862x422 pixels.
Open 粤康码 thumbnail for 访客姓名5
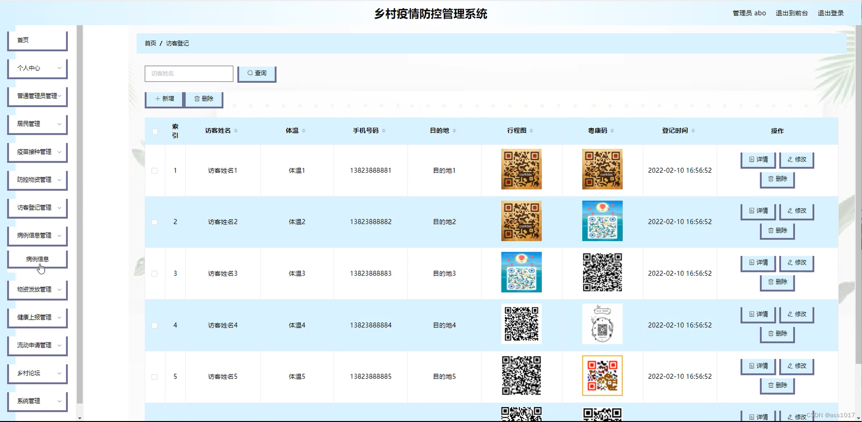pyautogui.click(x=602, y=376)
